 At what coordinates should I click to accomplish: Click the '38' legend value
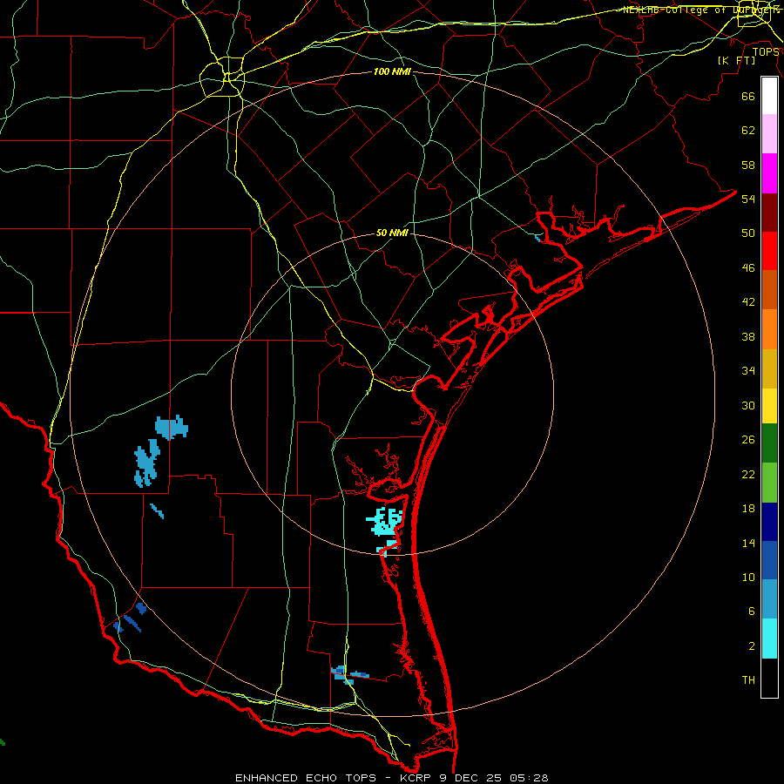[748, 336]
